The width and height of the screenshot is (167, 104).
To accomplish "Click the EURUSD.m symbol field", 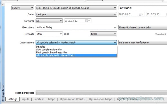I will pos(142,8).
